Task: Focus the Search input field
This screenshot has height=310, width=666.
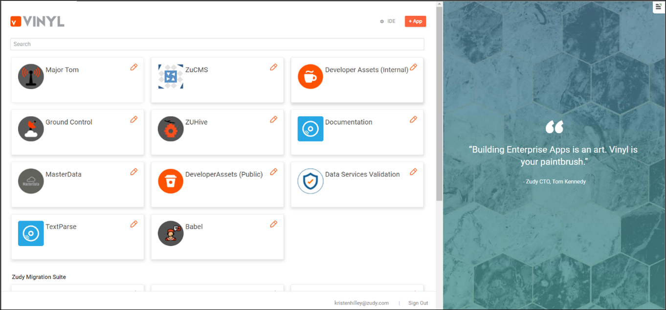Action: 217,44
